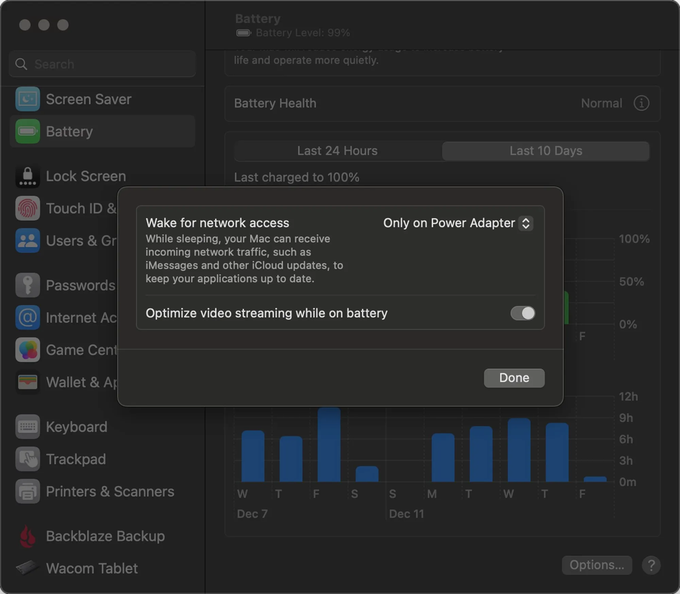
Task: Click 'Battery Level: 99%' header text
Action: pos(303,33)
